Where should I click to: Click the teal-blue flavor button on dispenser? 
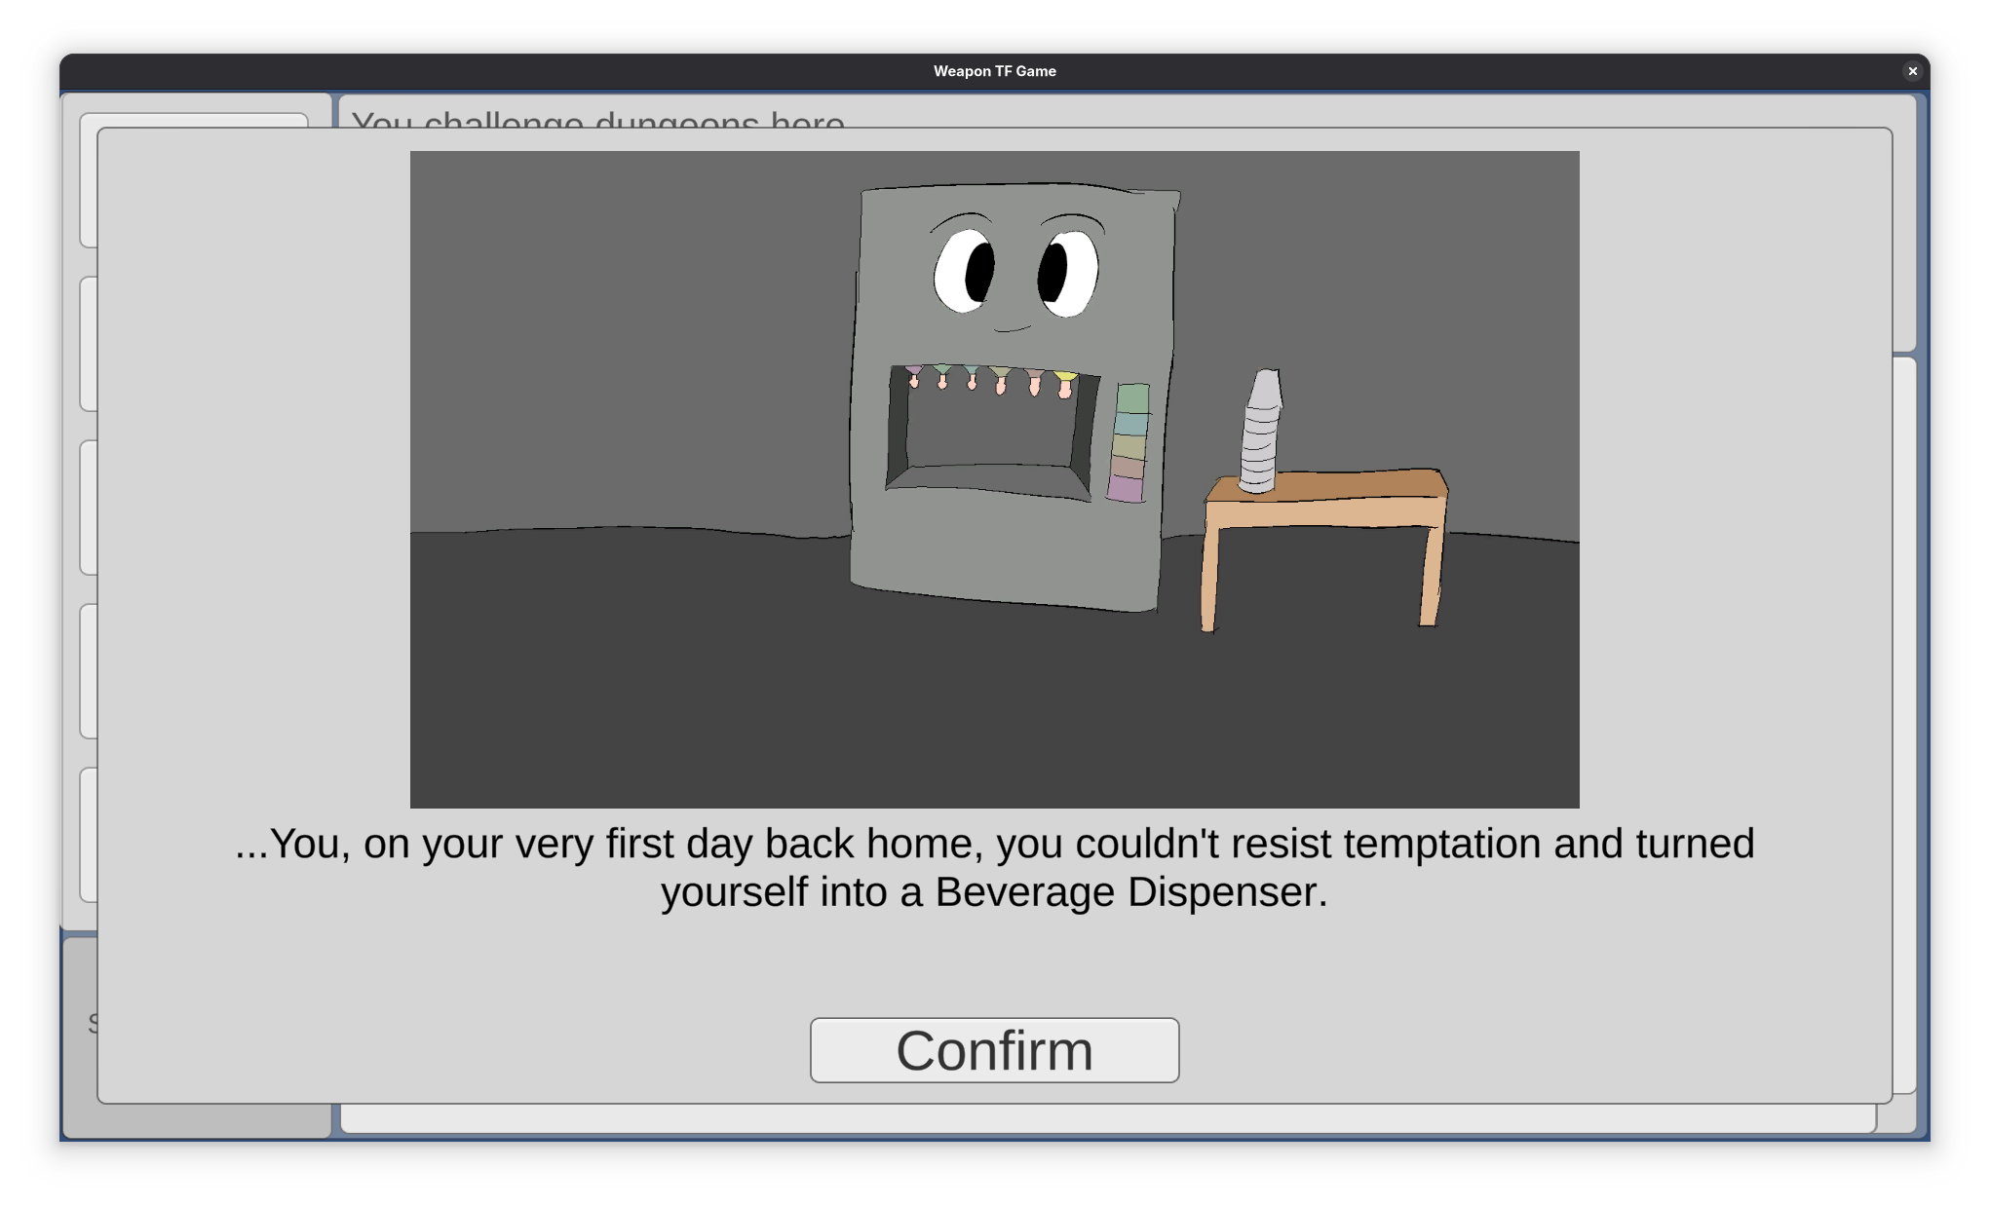tap(1130, 423)
